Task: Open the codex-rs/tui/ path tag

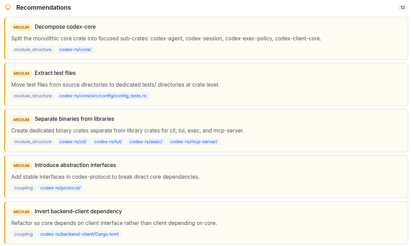Action: [x=108, y=142]
